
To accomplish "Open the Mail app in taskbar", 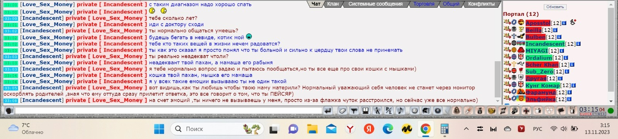I will [331, 129].
